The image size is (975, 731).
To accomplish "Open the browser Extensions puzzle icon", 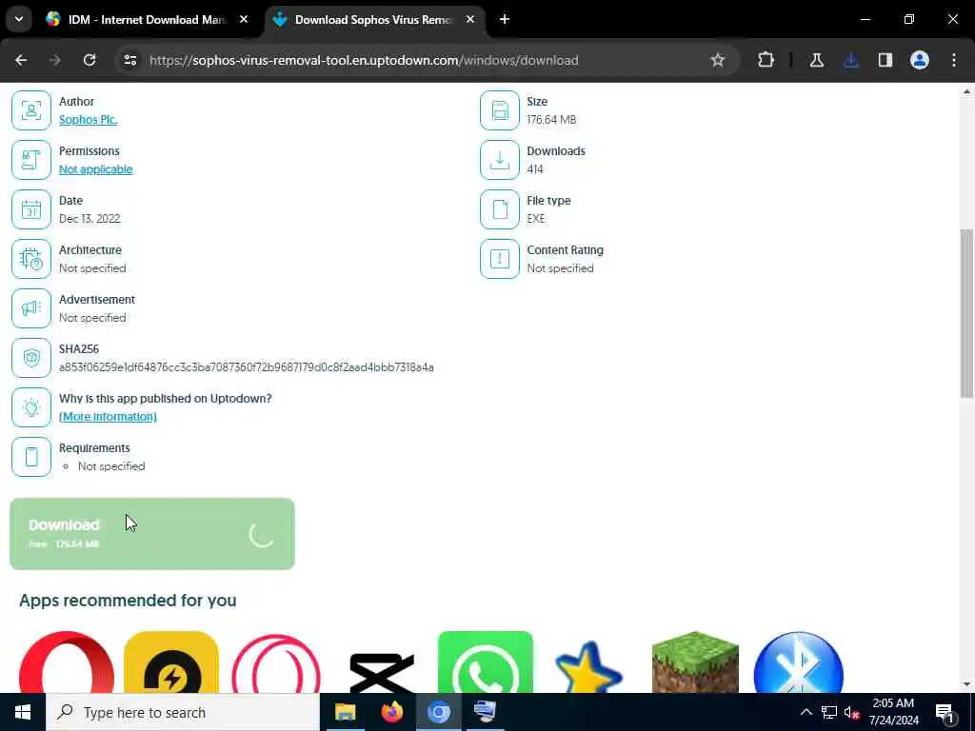I will 766,60.
